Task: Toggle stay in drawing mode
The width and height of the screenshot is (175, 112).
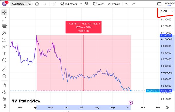Action: pyautogui.click(x=4, y=92)
